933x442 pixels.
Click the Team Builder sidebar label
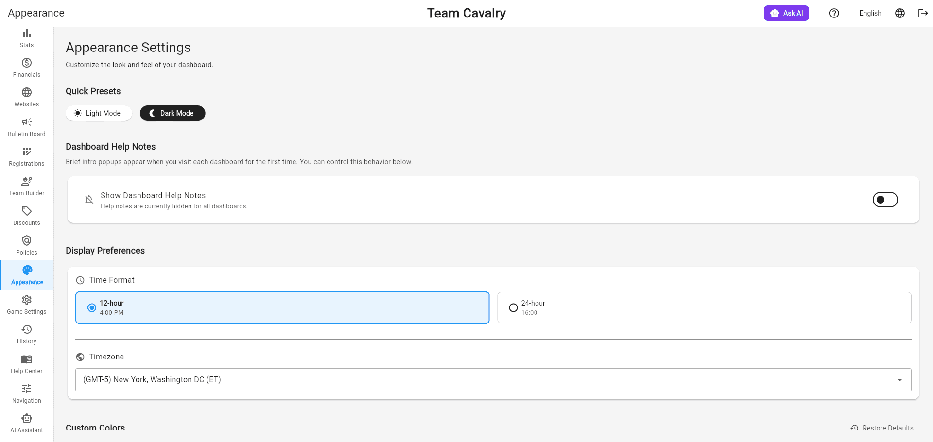pos(27,193)
